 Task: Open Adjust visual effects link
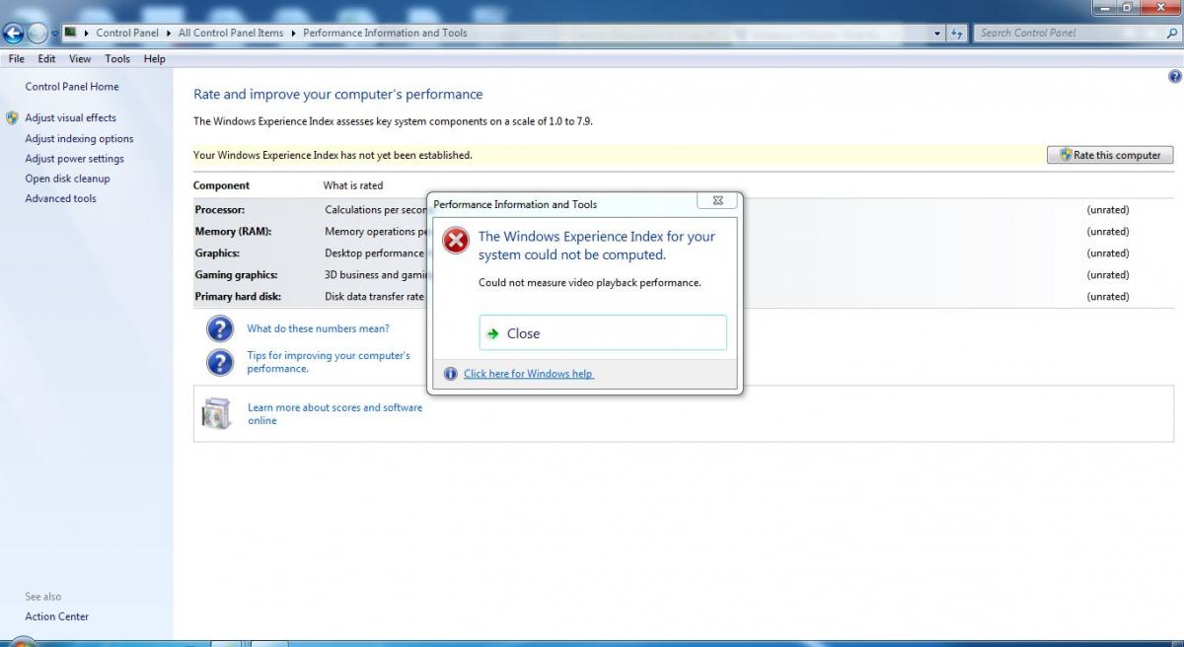tap(70, 118)
